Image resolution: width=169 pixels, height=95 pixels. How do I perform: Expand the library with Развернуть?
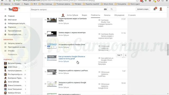click(x=12, y=54)
